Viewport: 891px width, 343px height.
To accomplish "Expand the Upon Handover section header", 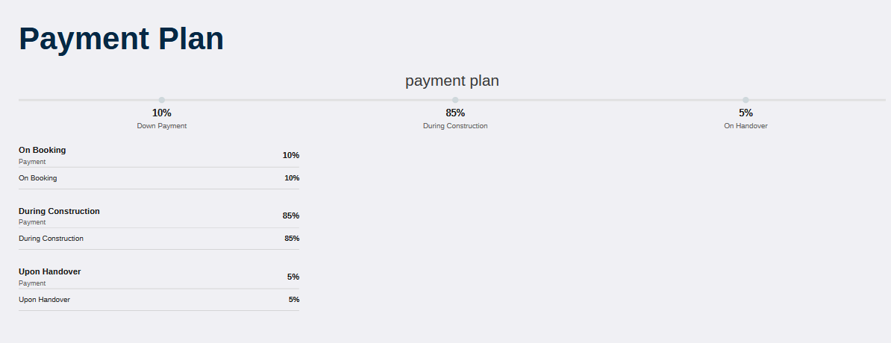I will tap(159, 277).
